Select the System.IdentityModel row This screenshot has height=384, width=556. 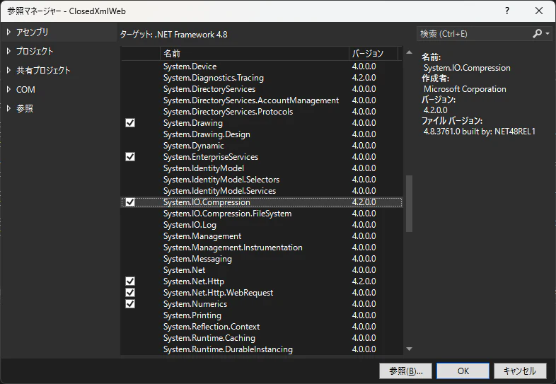click(262, 168)
